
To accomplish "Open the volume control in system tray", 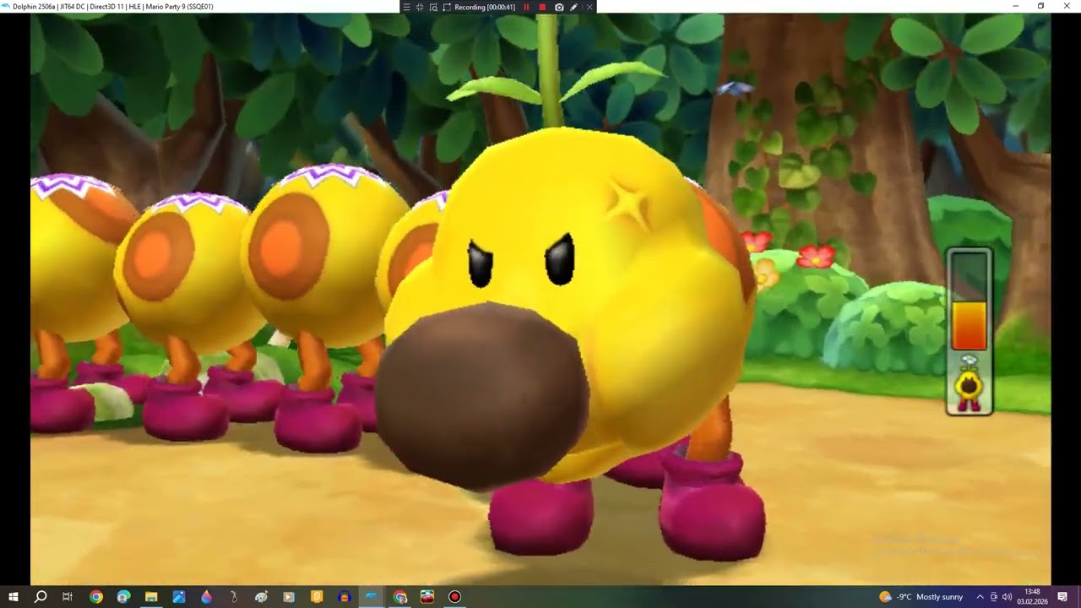I will point(1007,597).
